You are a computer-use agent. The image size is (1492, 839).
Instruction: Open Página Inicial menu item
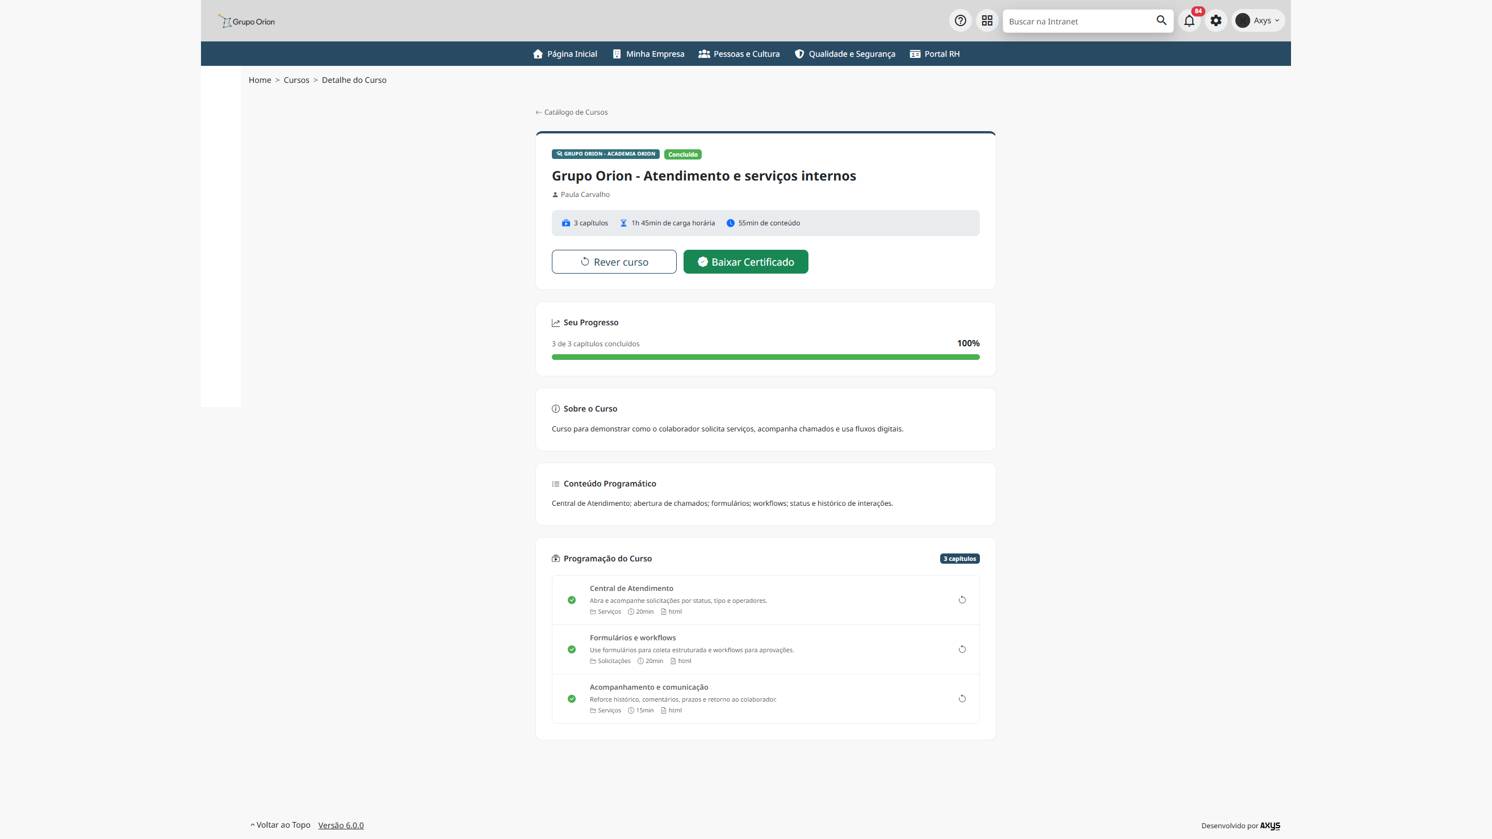[x=565, y=54]
